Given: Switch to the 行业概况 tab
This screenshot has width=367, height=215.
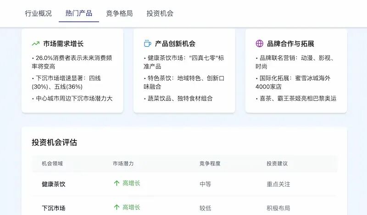Looking at the screenshot, I should click(x=39, y=13).
